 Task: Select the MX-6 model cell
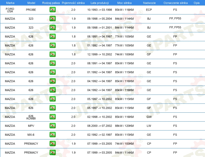31,135
